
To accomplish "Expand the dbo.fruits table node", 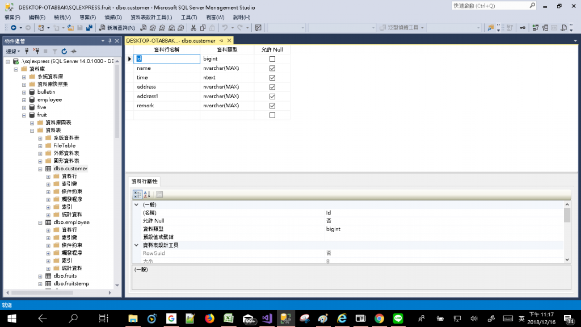I will click(x=40, y=276).
